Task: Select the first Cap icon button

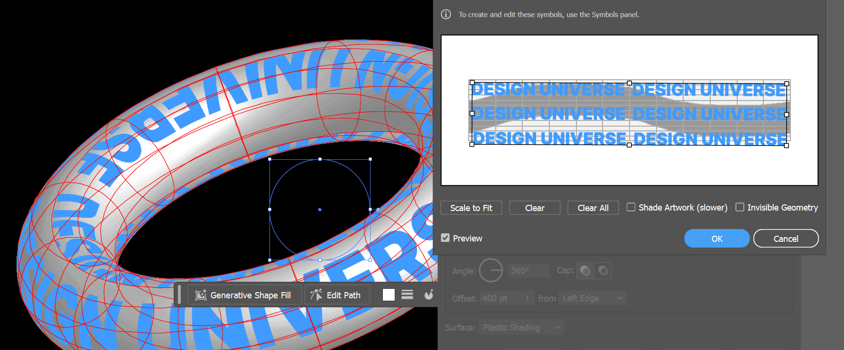Action: [585, 270]
